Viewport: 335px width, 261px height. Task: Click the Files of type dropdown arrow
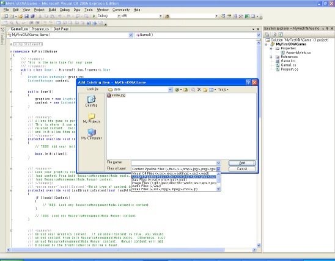click(x=218, y=169)
